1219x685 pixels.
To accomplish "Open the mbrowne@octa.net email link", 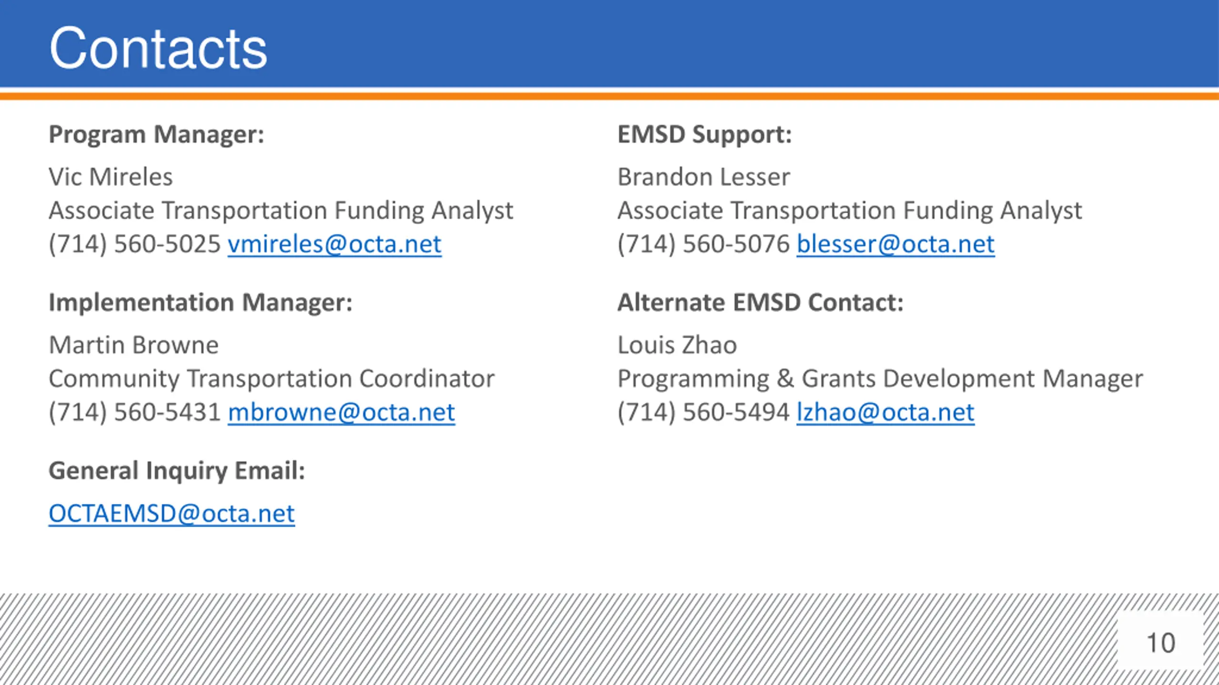I will 341,412.
